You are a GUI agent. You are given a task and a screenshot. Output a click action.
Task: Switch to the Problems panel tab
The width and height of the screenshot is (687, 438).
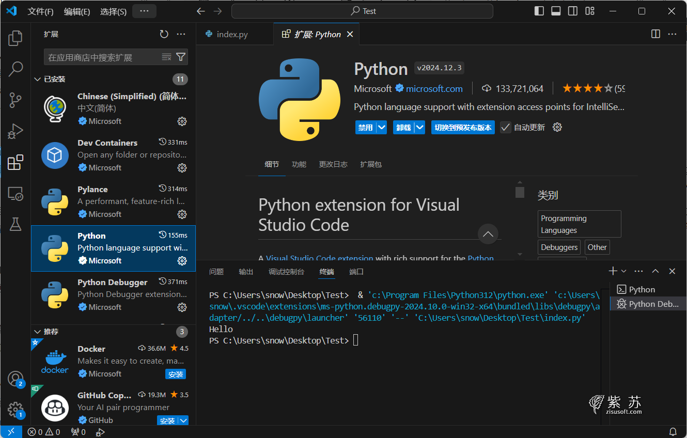tap(216, 272)
